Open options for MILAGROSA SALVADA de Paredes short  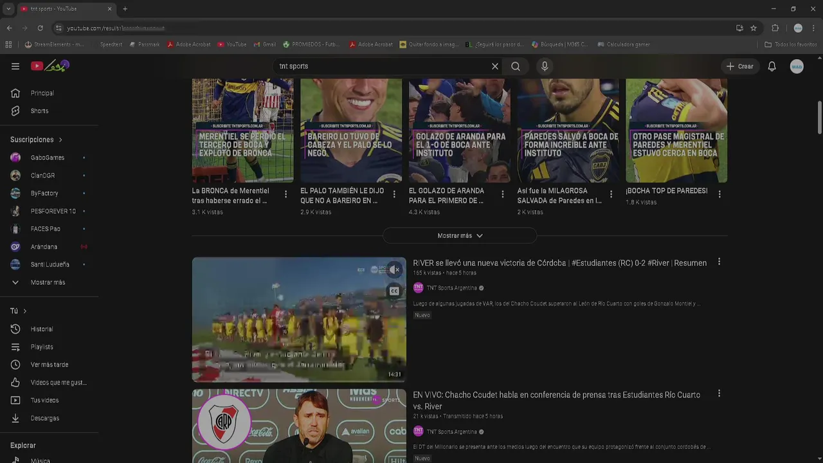pyautogui.click(x=611, y=194)
